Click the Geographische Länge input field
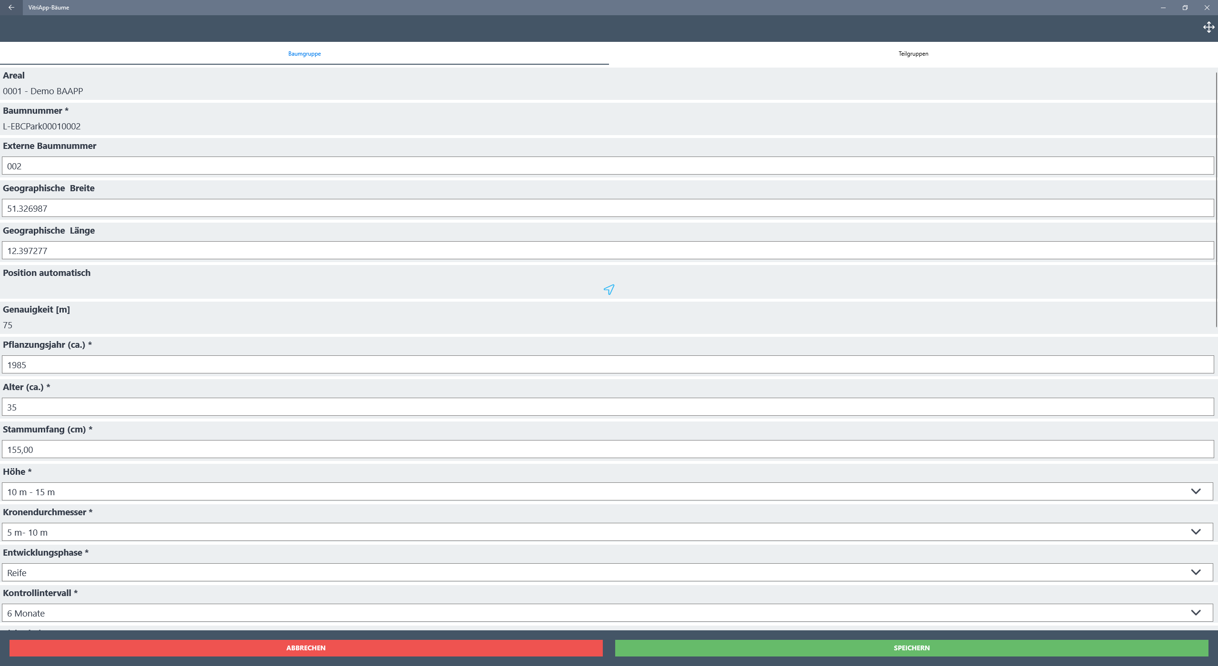Image resolution: width=1218 pixels, height=666 pixels. (608, 251)
